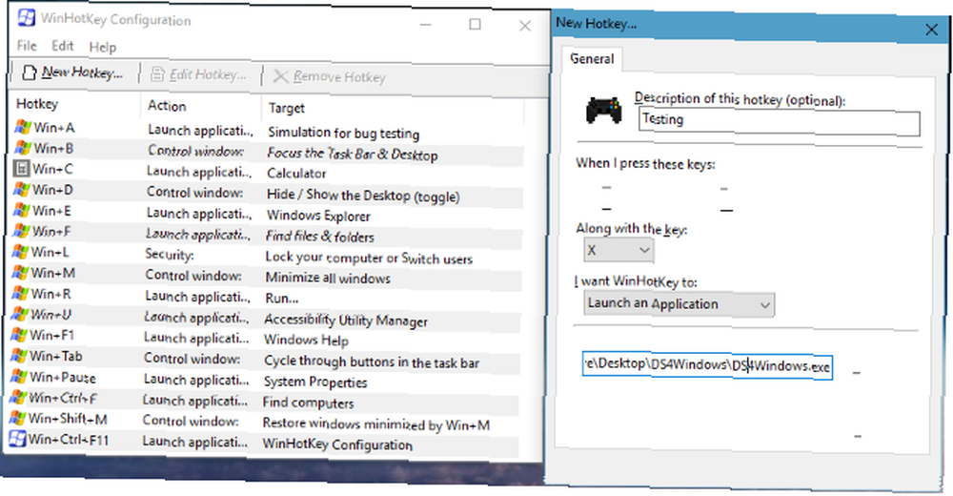Click the New Hotkey toolbar button

[72, 72]
